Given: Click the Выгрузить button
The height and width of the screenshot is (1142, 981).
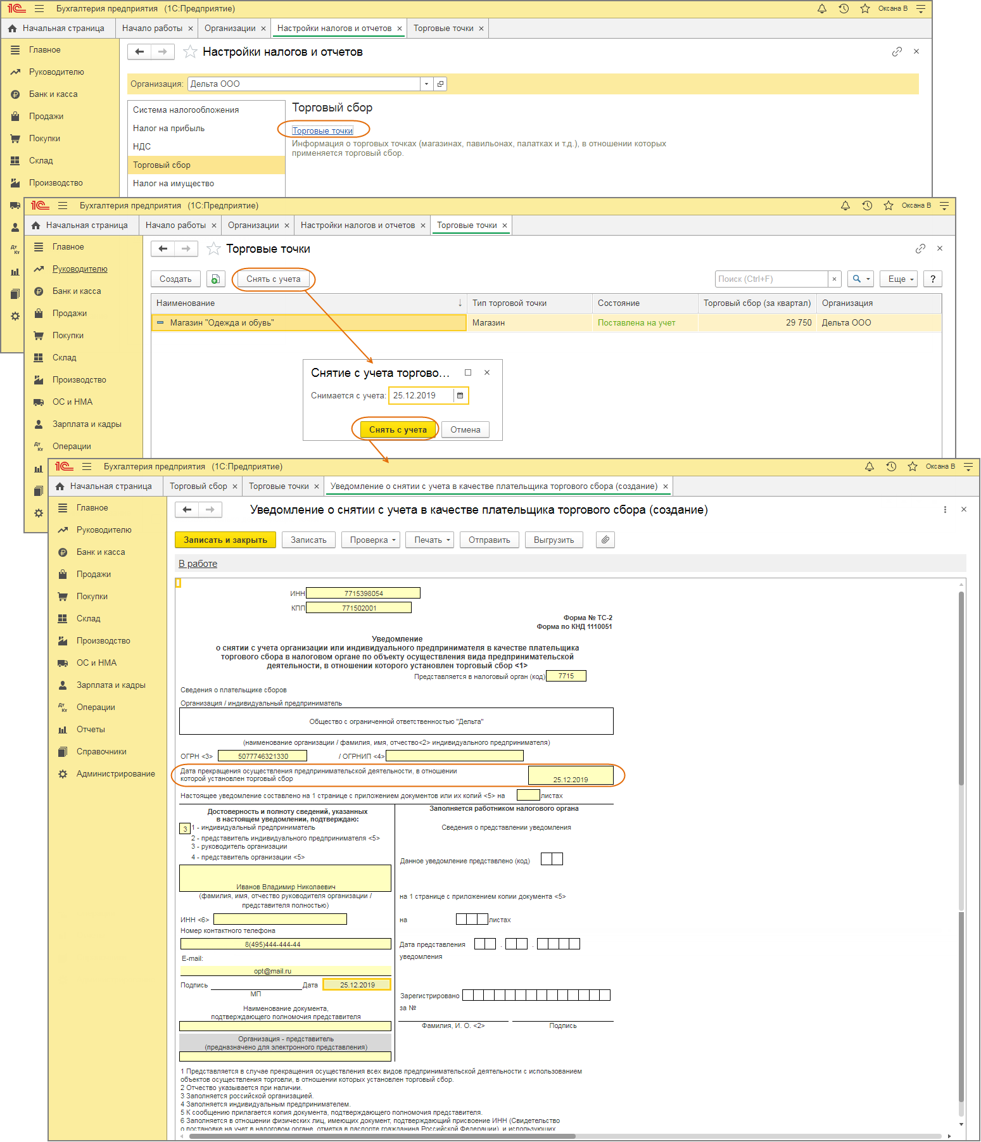Looking at the screenshot, I should [x=554, y=540].
